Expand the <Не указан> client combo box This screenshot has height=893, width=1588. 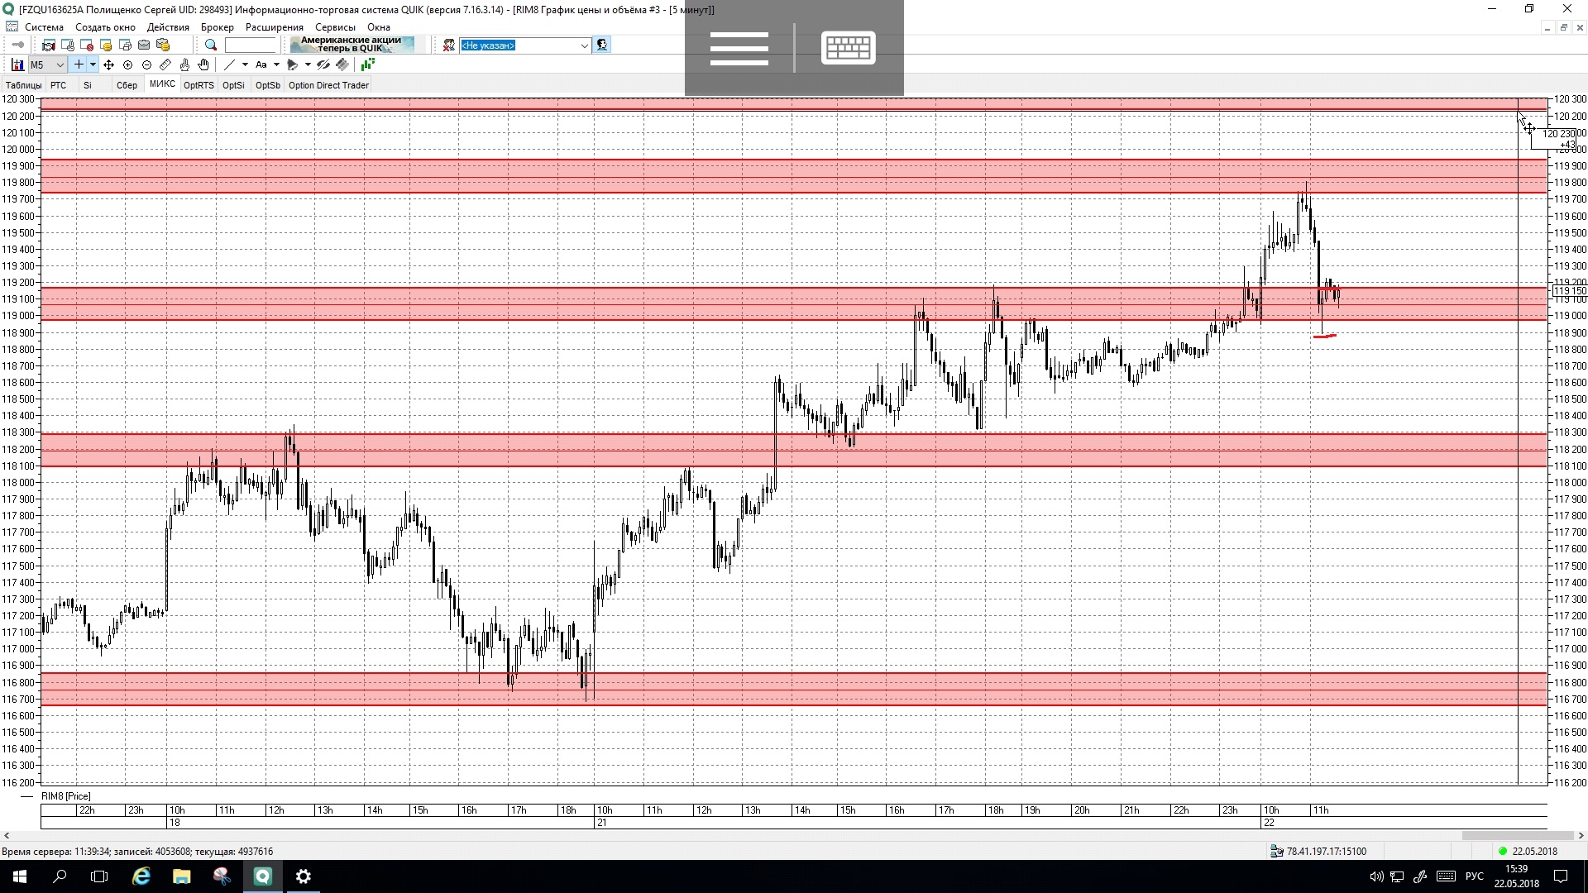click(584, 45)
